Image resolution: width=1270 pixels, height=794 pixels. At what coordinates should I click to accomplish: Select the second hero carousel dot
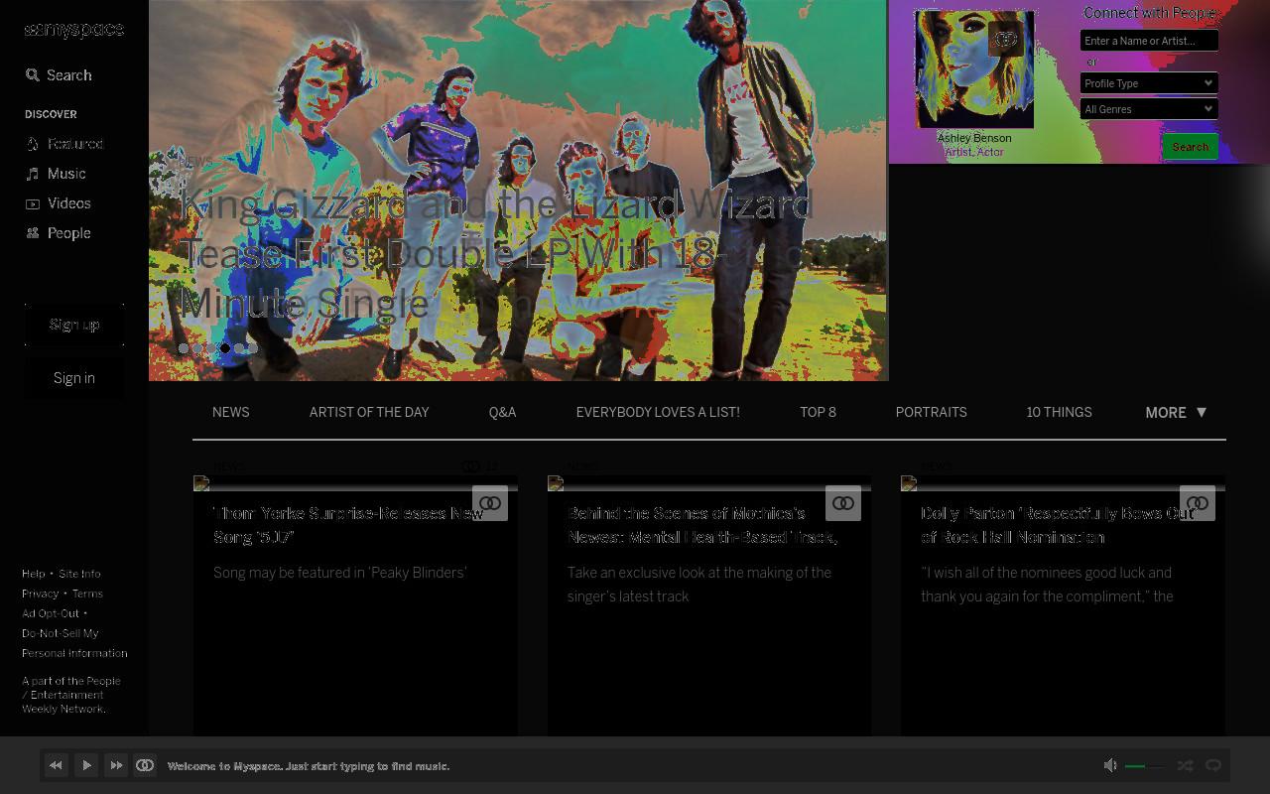(197, 348)
